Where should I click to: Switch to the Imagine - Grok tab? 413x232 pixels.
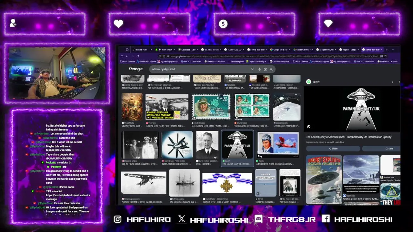141,50
